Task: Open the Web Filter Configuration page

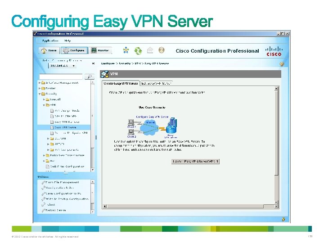Action: [65, 166]
